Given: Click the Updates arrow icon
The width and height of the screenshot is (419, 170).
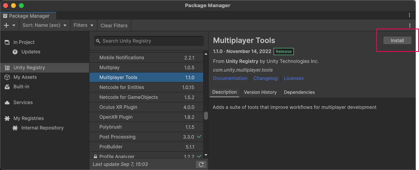Looking at the screenshot, I should pos(15,52).
